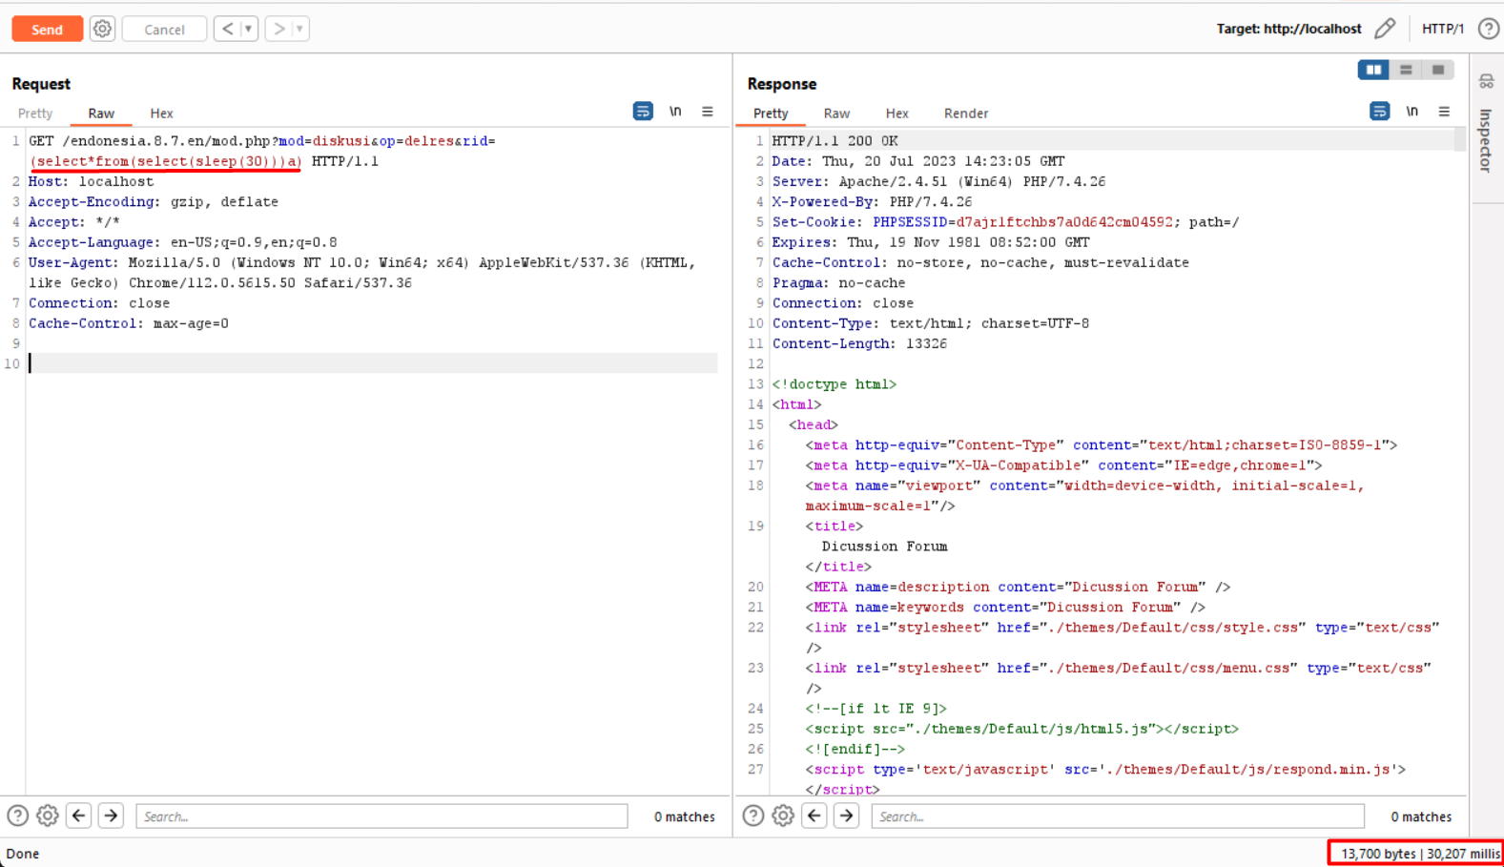Click the orange Send button
This screenshot has height=867, width=1504.
[x=47, y=29]
